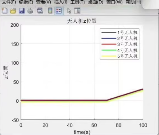Viewport: 159px width, 135px height.
Task: Open the Property Inspector icon
Action: point(77,11)
